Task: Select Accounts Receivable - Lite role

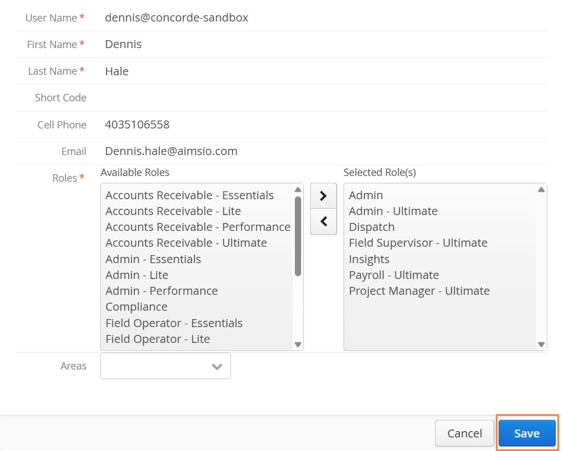Action: pos(173,211)
